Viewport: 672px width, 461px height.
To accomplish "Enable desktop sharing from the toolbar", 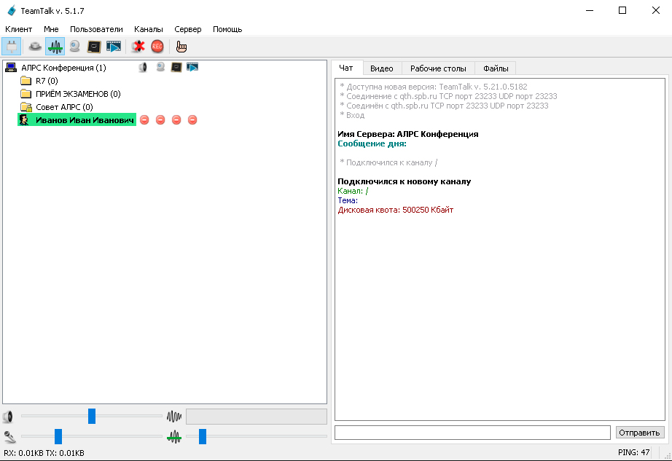I will tap(94, 47).
